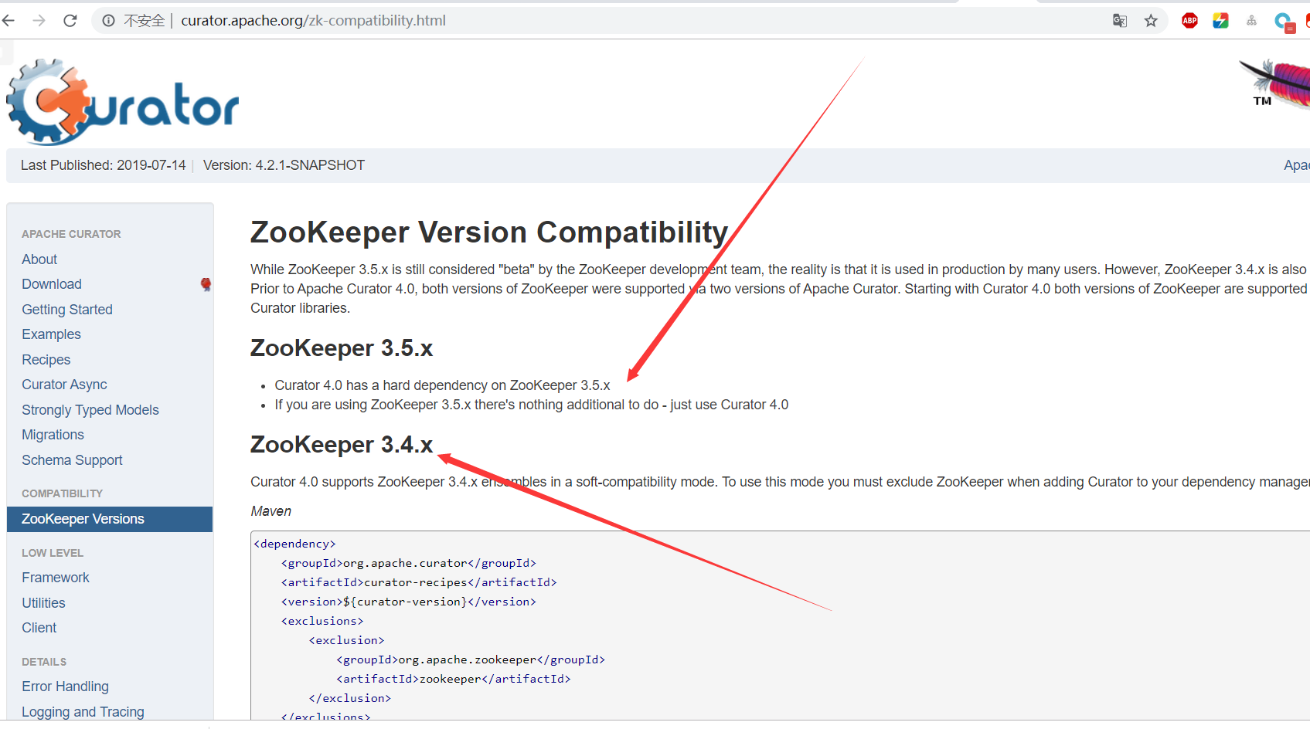The height and width of the screenshot is (729, 1310).
Task: Open the Recipes page
Action: [x=46, y=360]
